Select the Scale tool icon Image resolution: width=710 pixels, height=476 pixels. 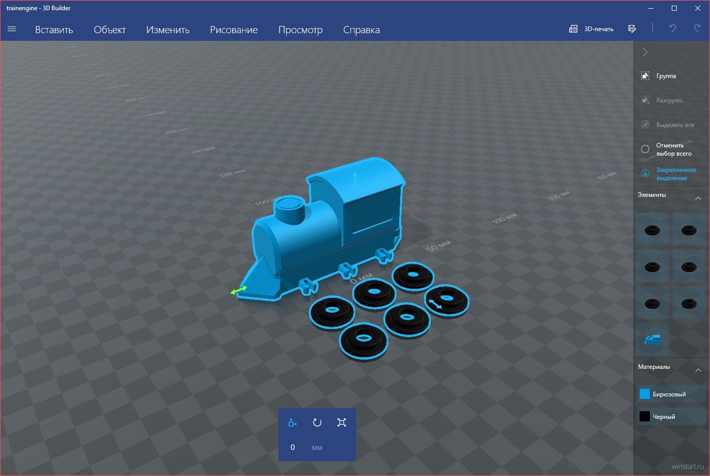[x=342, y=422]
